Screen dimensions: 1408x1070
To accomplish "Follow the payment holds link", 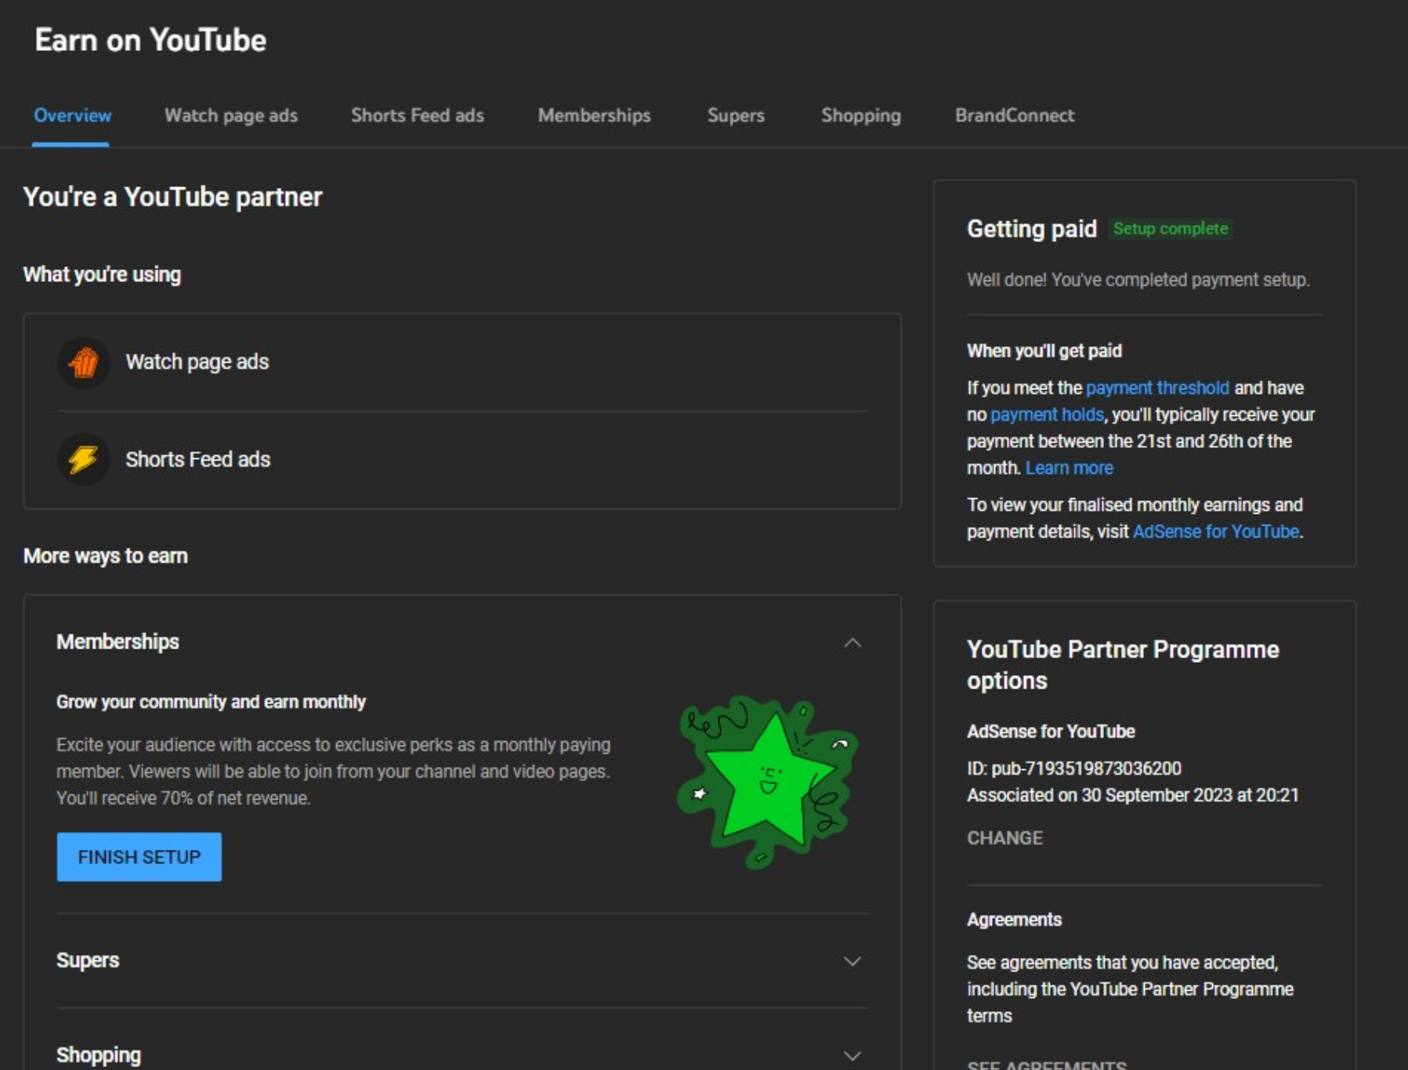I will click(1046, 415).
